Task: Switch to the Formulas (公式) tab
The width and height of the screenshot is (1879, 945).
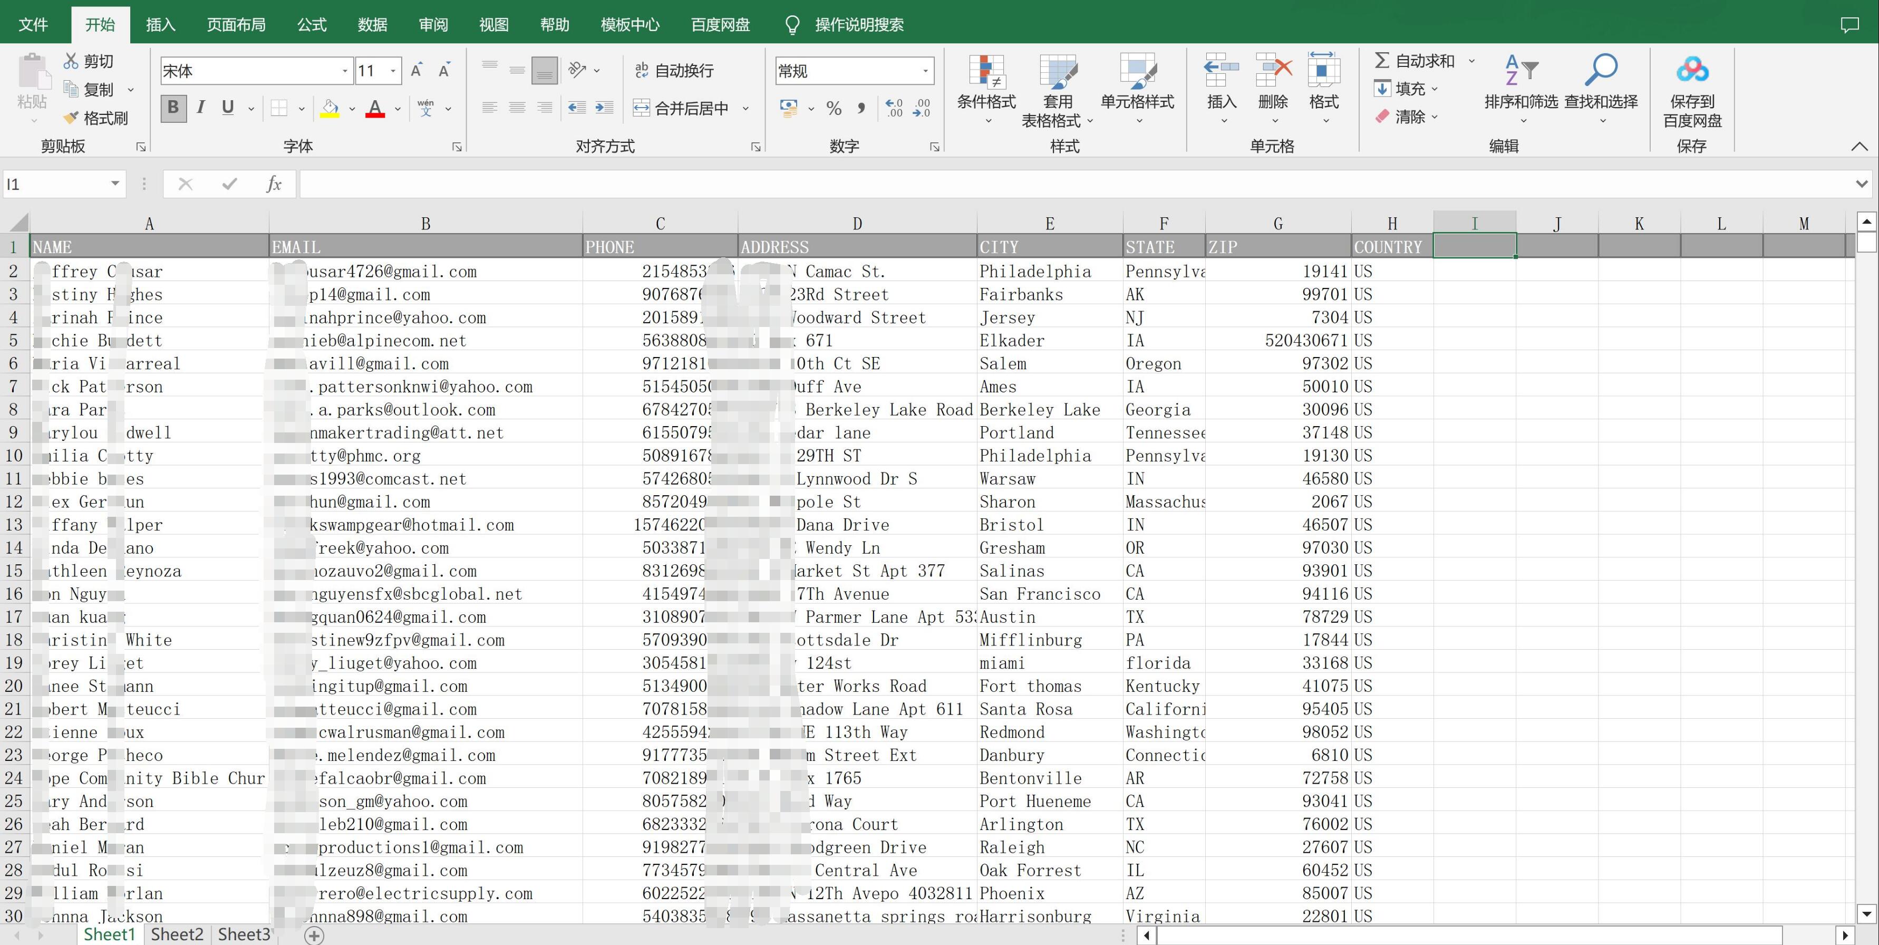Action: pyautogui.click(x=312, y=25)
